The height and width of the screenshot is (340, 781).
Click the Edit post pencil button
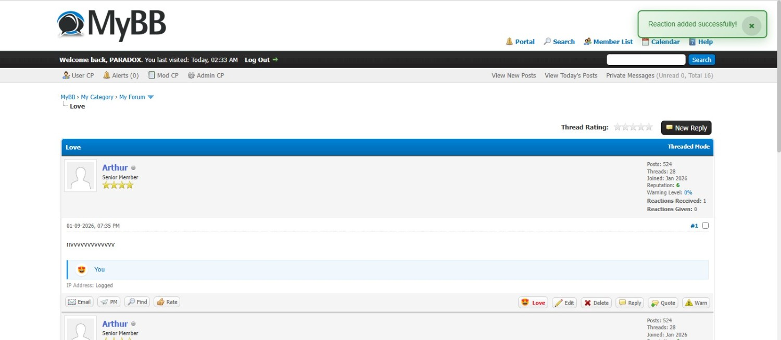pyautogui.click(x=564, y=303)
